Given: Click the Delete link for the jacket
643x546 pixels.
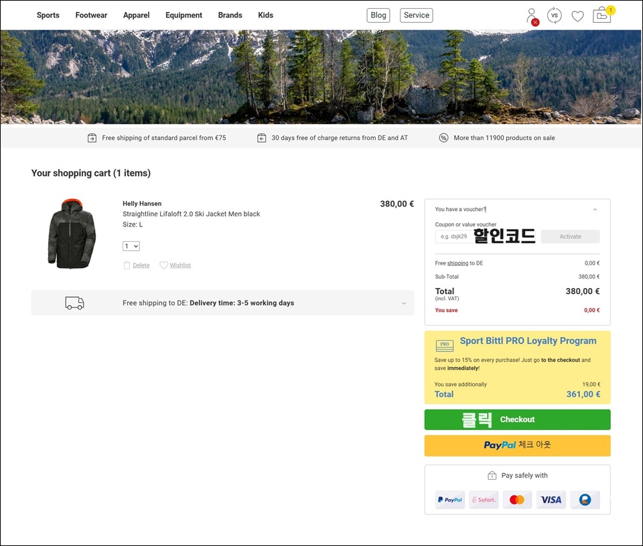Looking at the screenshot, I should point(141,265).
